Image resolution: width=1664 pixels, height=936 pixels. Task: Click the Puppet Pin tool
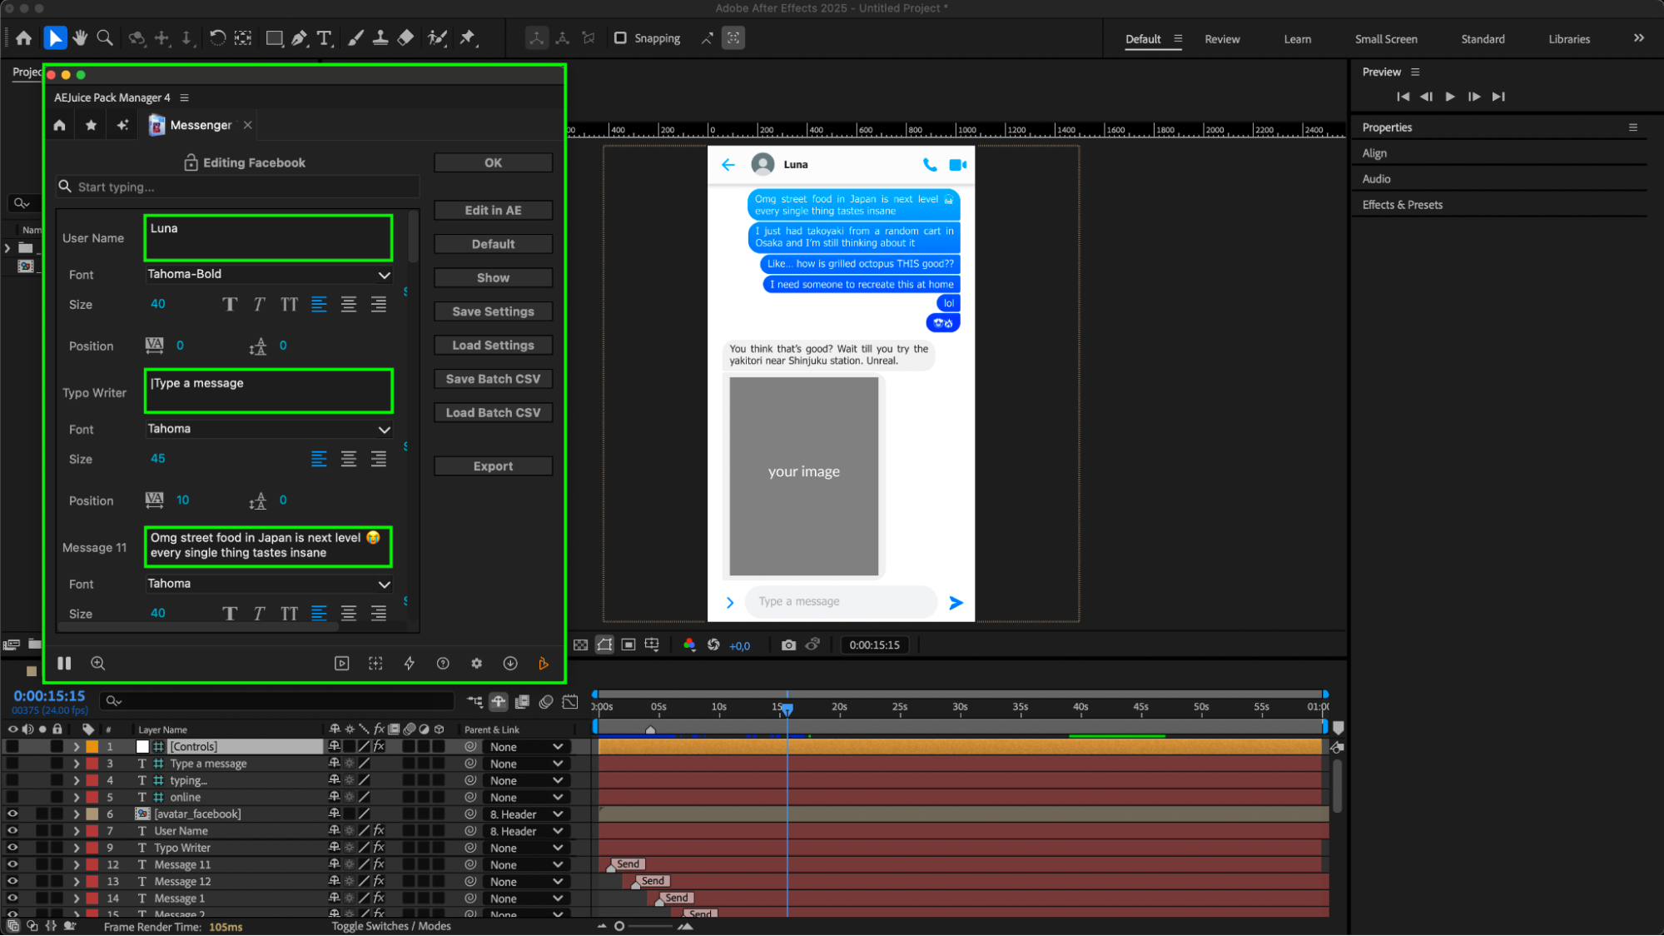point(468,38)
